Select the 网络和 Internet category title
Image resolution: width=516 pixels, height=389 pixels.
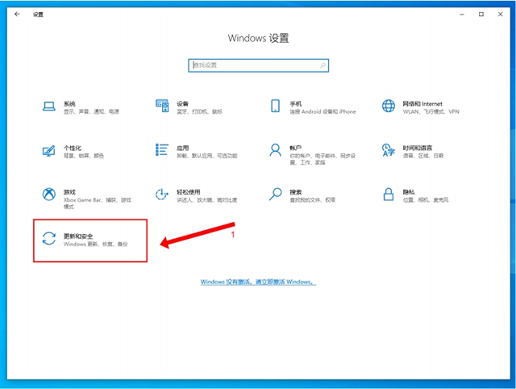click(x=422, y=104)
